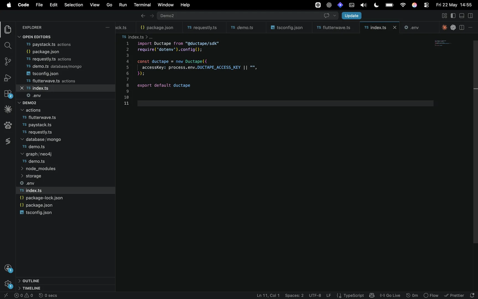Open the Accounts menu in activity bar

(x=8, y=268)
